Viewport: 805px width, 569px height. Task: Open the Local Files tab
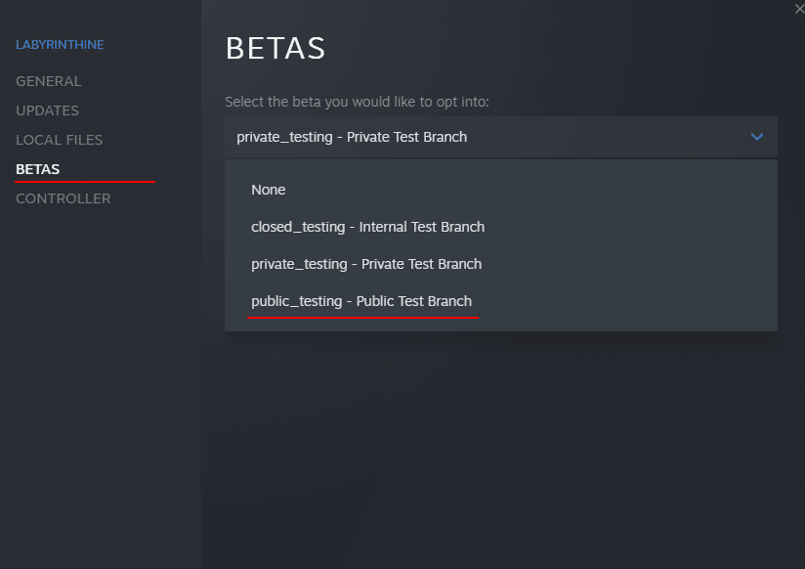click(59, 140)
